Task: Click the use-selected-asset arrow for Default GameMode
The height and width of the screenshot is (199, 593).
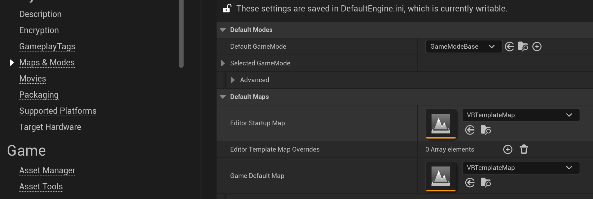Action: 509,46
